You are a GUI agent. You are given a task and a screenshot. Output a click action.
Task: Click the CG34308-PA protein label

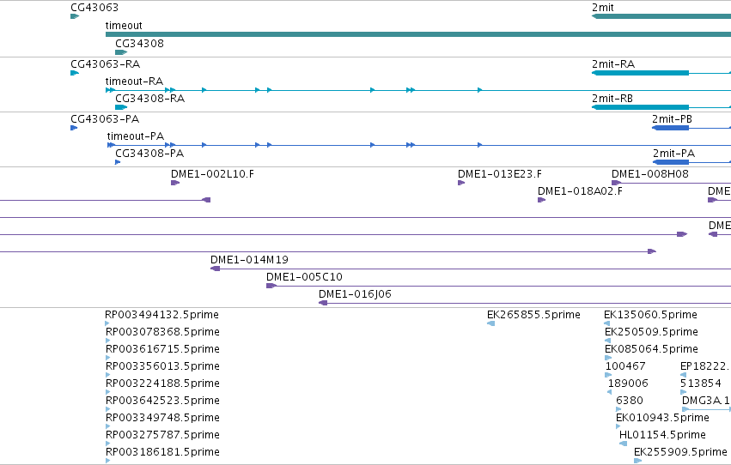coord(149,154)
